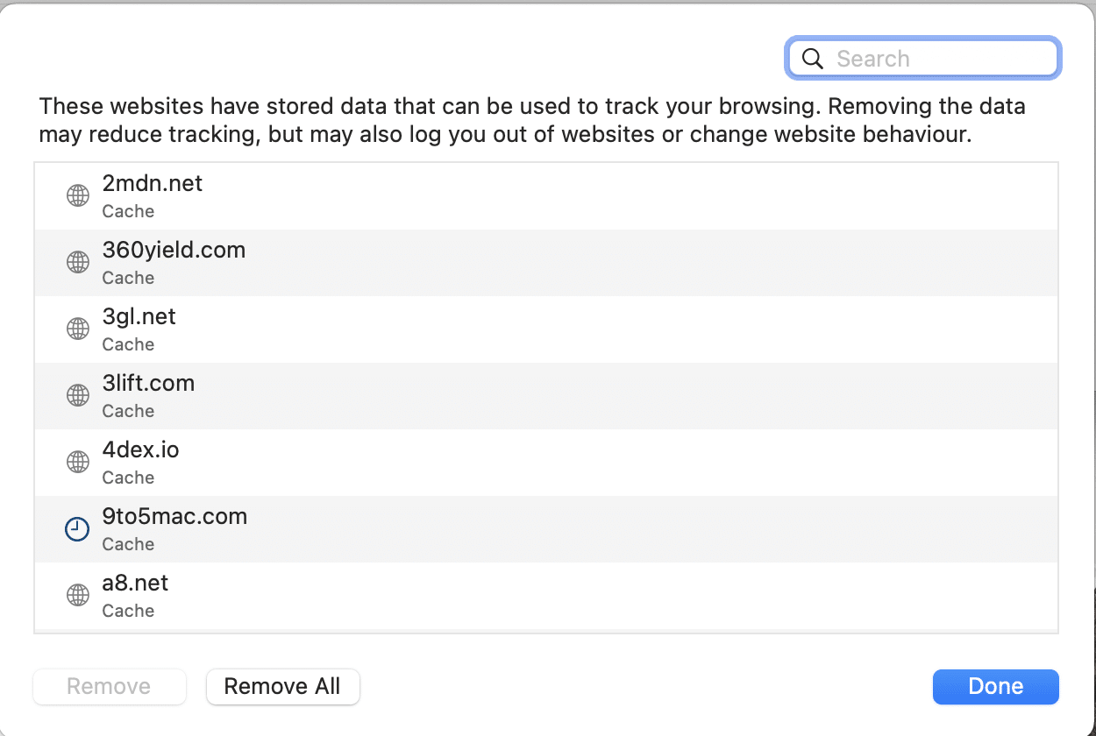Click the greyed-out Remove button

109,687
